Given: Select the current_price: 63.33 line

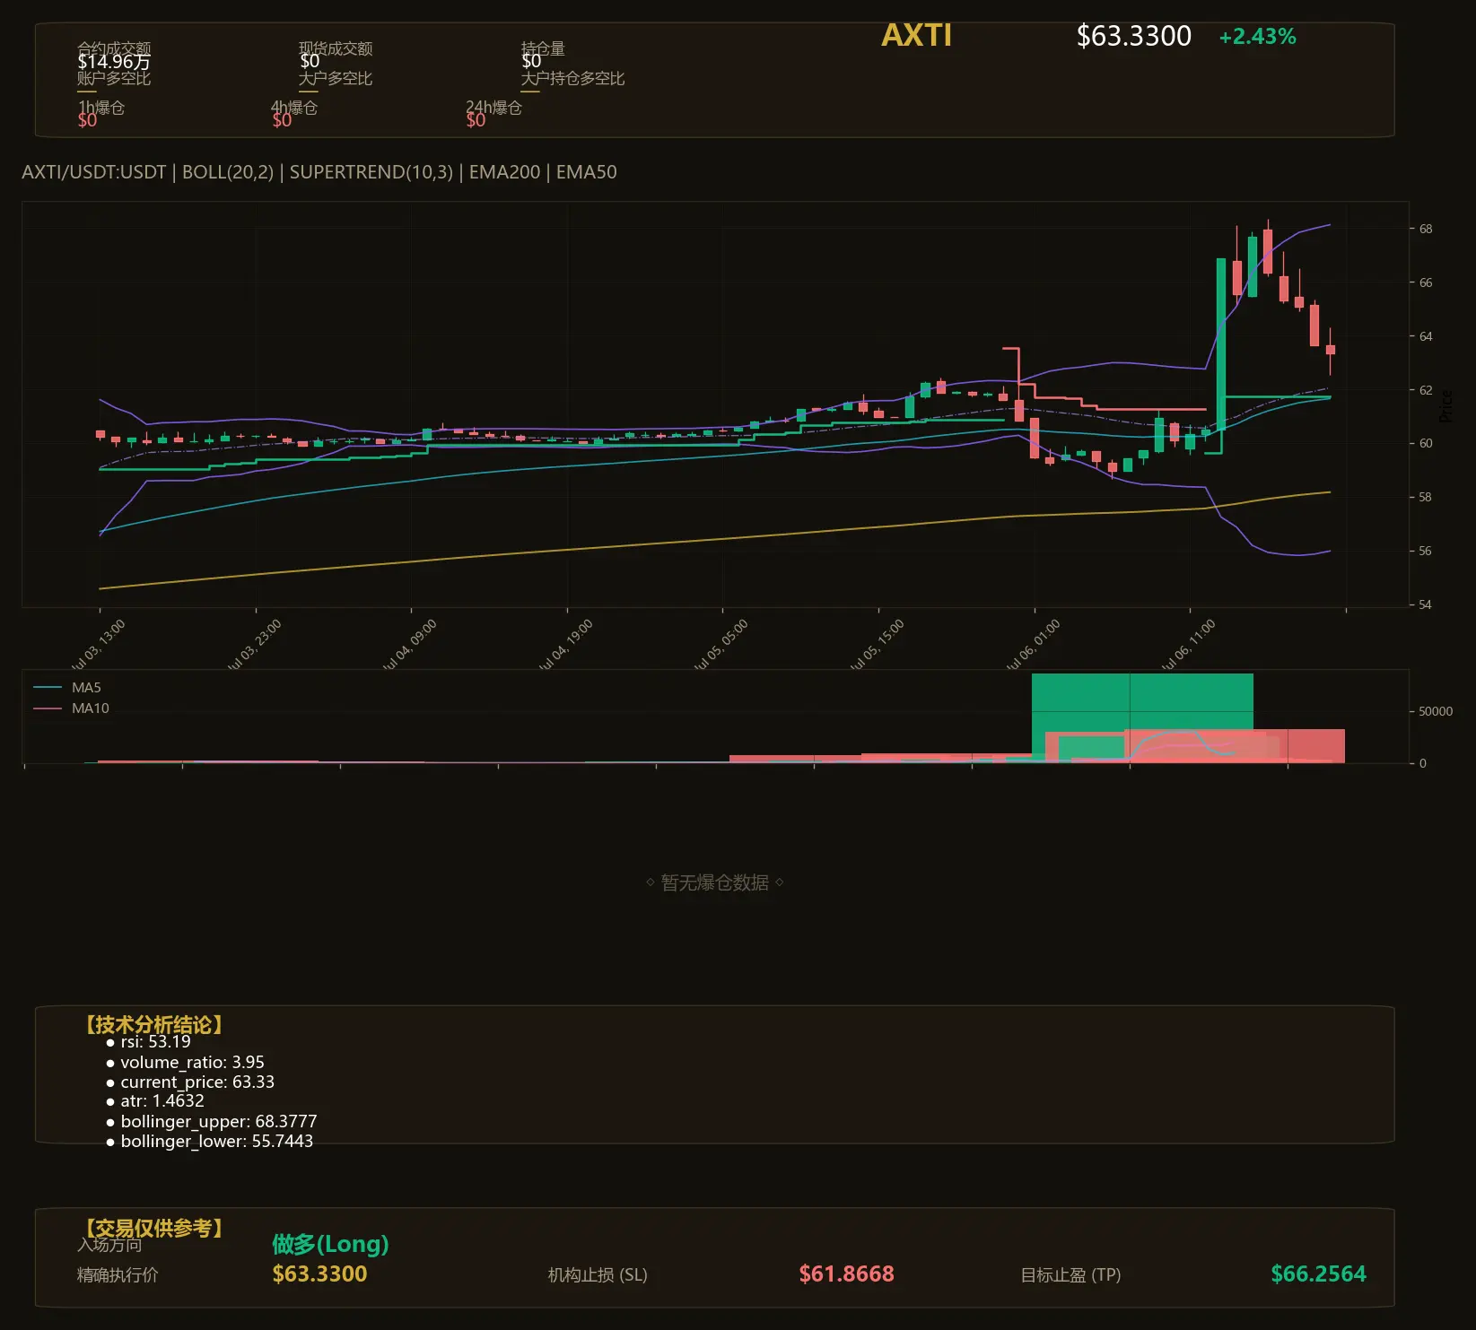Looking at the screenshot, I should 190,1082.
